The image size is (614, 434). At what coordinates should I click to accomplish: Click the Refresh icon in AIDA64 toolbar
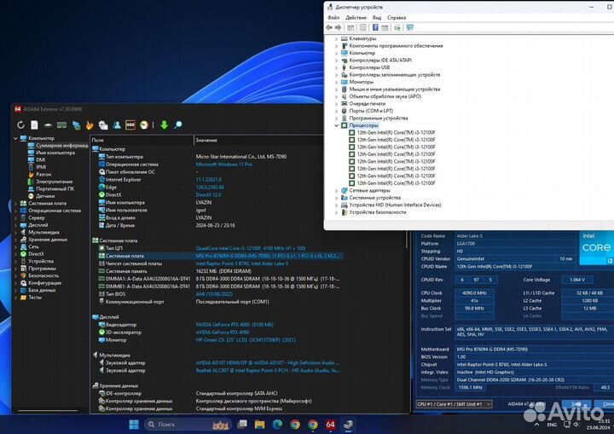click(x=20, y=125)
